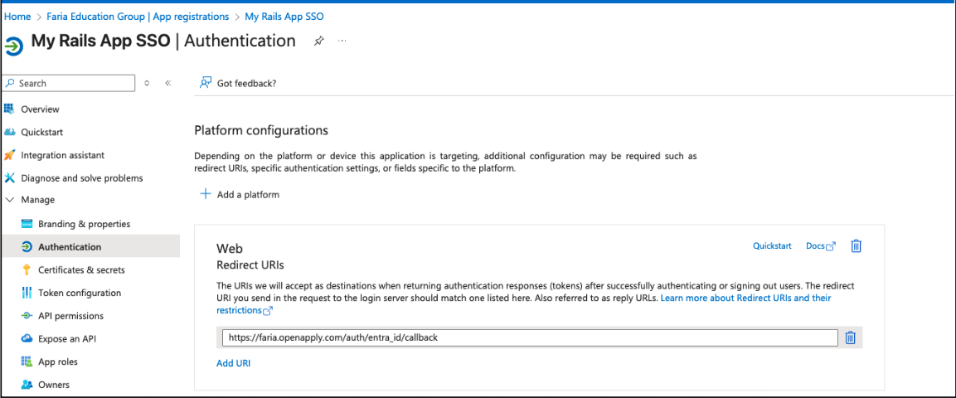Open API permissions page
The image size is (956, 398).
point(70,316)
